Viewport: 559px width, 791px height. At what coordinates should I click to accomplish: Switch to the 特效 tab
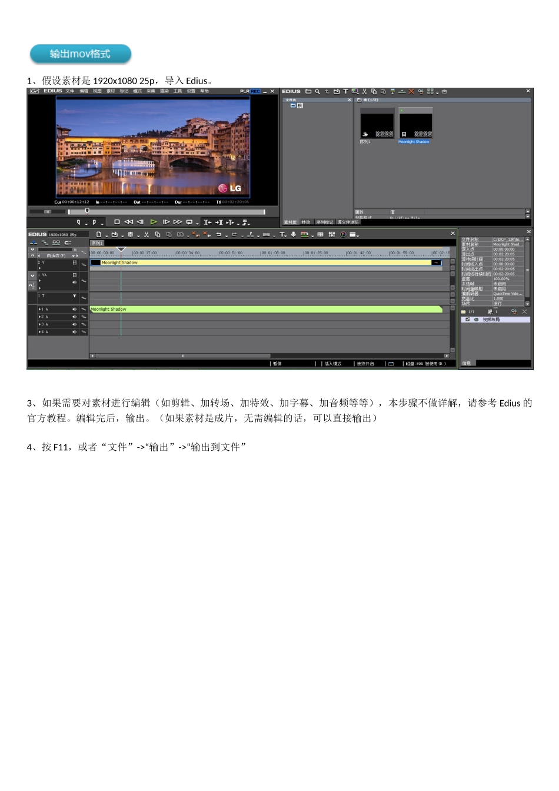(x=306, y=222)
